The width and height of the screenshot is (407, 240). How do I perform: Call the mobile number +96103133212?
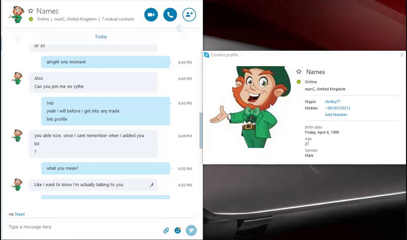coord(337,108)
